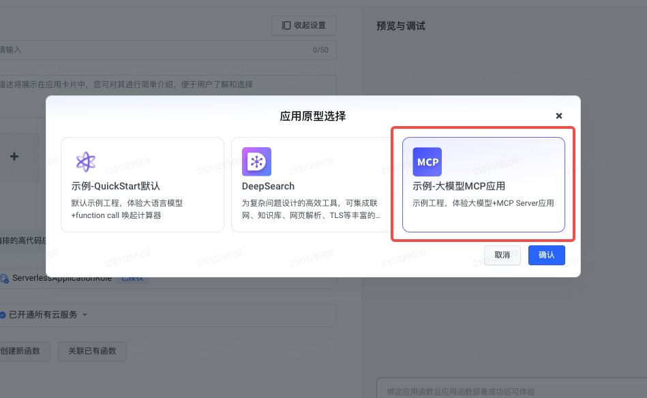Click the 预览与调试 heading
The height and width of the screenshot is (398, 647).
tap(401, 26)
